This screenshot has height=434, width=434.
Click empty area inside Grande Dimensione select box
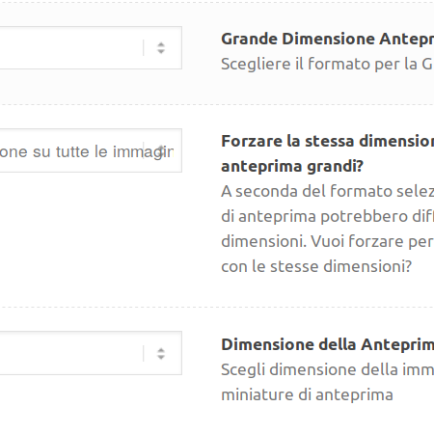tap(70, 48)
